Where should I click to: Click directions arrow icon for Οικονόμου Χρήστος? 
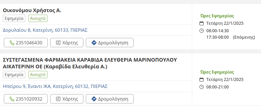(94, 43)
